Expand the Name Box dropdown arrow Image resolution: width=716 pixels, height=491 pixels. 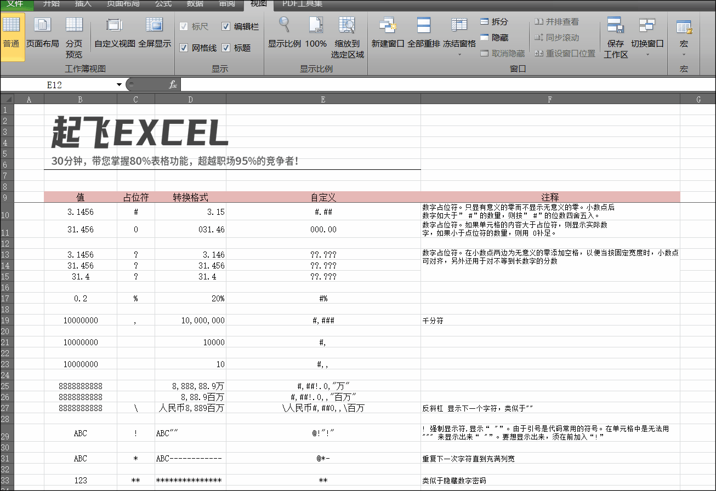(x=119, y=85)
